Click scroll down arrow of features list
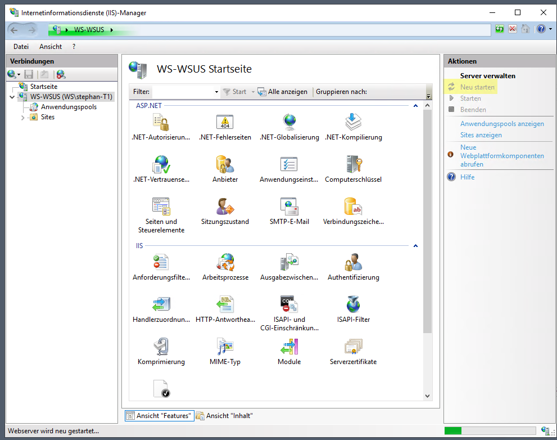The image size is (557, 440). point(427,396)
